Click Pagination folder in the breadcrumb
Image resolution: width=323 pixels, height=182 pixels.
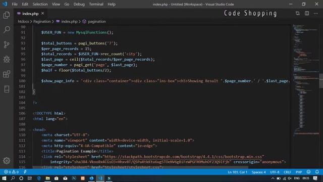[42, 21]
